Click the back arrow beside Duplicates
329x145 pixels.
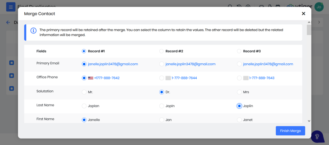[x=8, y=23]
